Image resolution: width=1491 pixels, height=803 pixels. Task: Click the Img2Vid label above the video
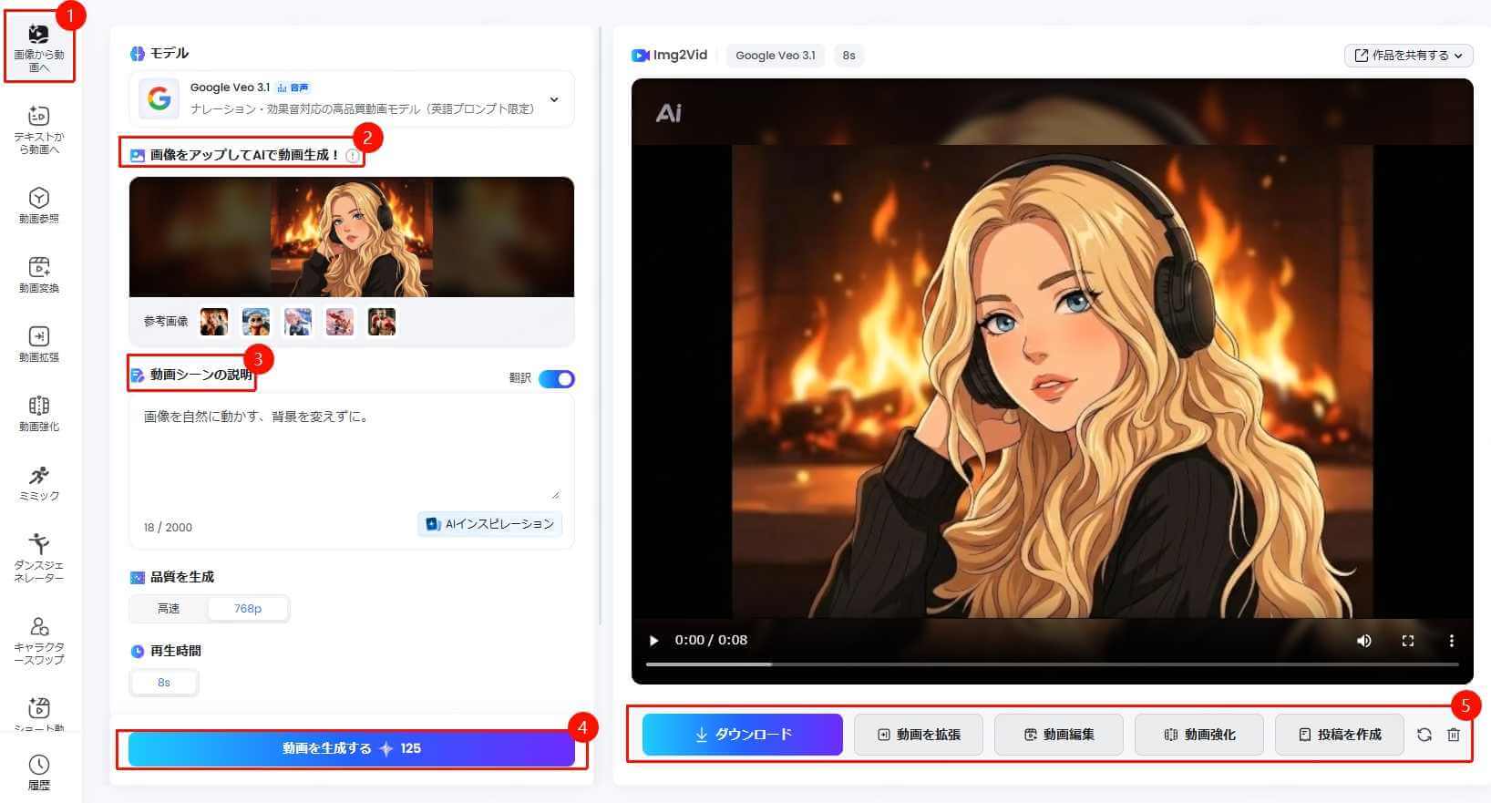point(670,56)
